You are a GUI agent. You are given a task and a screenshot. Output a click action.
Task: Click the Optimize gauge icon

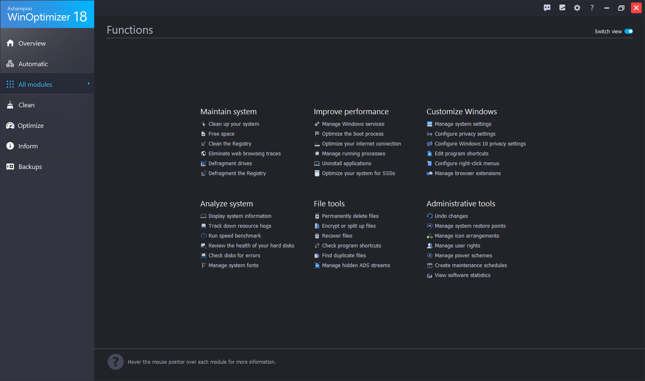10,125
